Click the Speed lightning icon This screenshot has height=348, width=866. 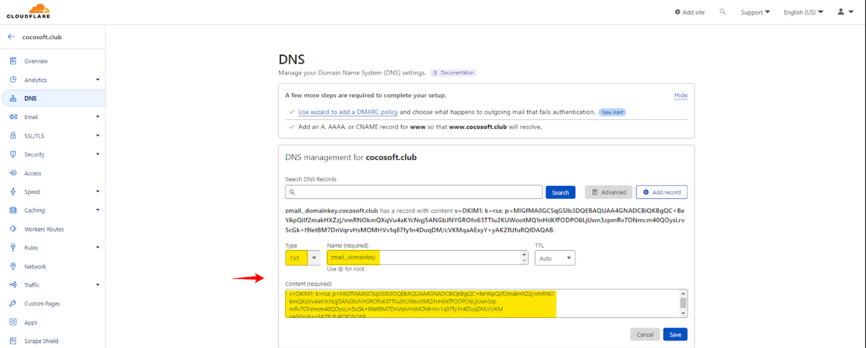[14, 191]
